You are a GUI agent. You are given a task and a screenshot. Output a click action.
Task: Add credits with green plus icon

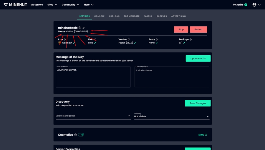pyautogui.click(x=246, y=5)
